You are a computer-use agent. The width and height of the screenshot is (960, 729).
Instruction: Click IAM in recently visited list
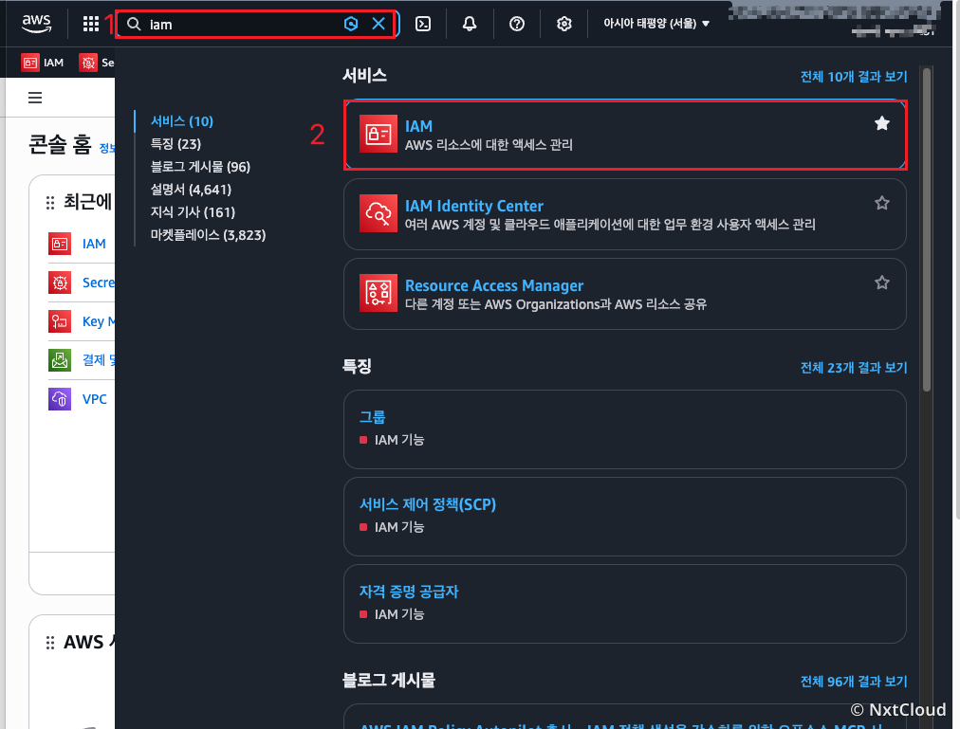pyautogui.click(x=94, y=244)
